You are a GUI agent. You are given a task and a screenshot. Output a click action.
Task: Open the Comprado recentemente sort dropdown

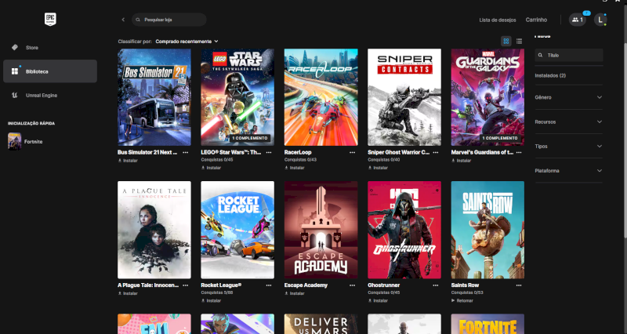[187, 41]
